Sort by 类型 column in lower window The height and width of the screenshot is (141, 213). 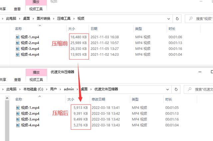[x=135, y=99]
